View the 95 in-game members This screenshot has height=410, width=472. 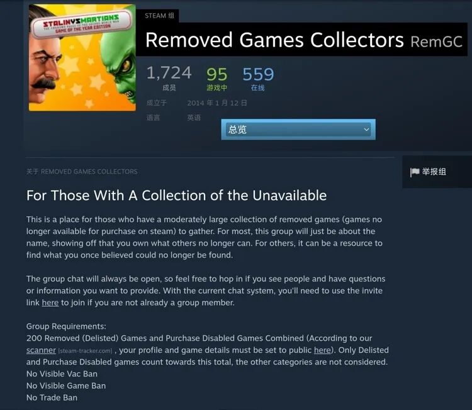(216, 74)
